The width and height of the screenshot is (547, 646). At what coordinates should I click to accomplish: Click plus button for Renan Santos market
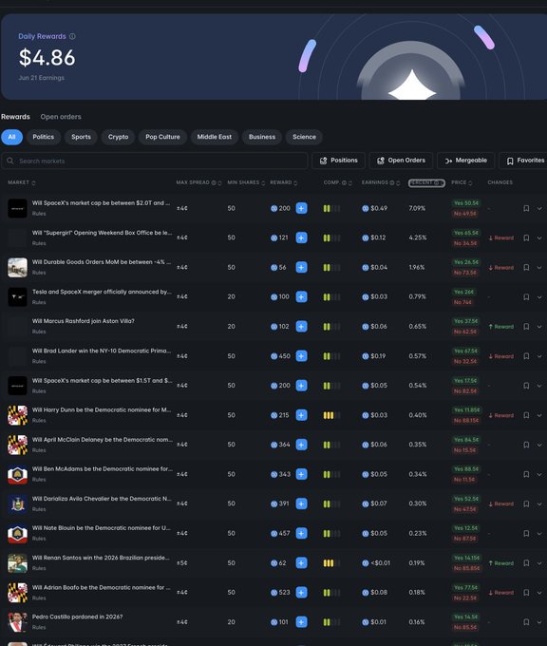pyautogui.click(x=301, y=562)
